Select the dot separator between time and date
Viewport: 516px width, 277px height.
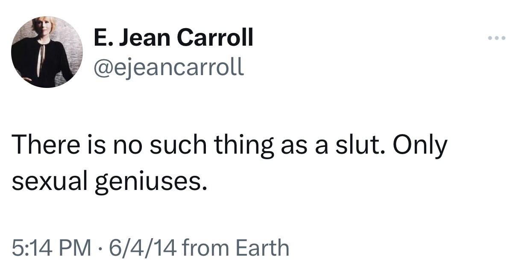100,248
